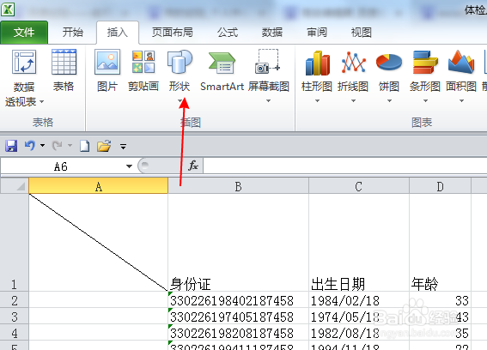Expand the Line chart dropdown arrow

[353, 101]
